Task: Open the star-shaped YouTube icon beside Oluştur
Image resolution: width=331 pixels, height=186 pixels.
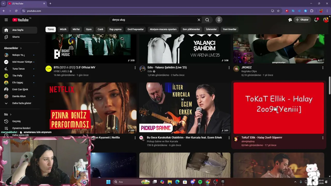Action: (290, 20)
